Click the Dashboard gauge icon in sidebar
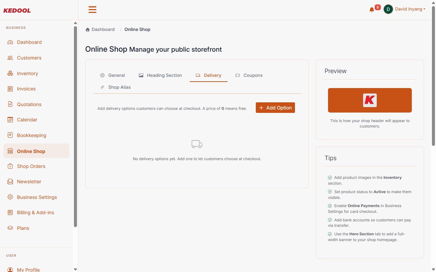The image size is (436, 272). coord(10,42)
